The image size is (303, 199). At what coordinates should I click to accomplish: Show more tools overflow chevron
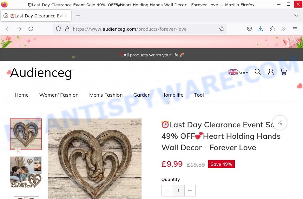[x=283, y=29]
